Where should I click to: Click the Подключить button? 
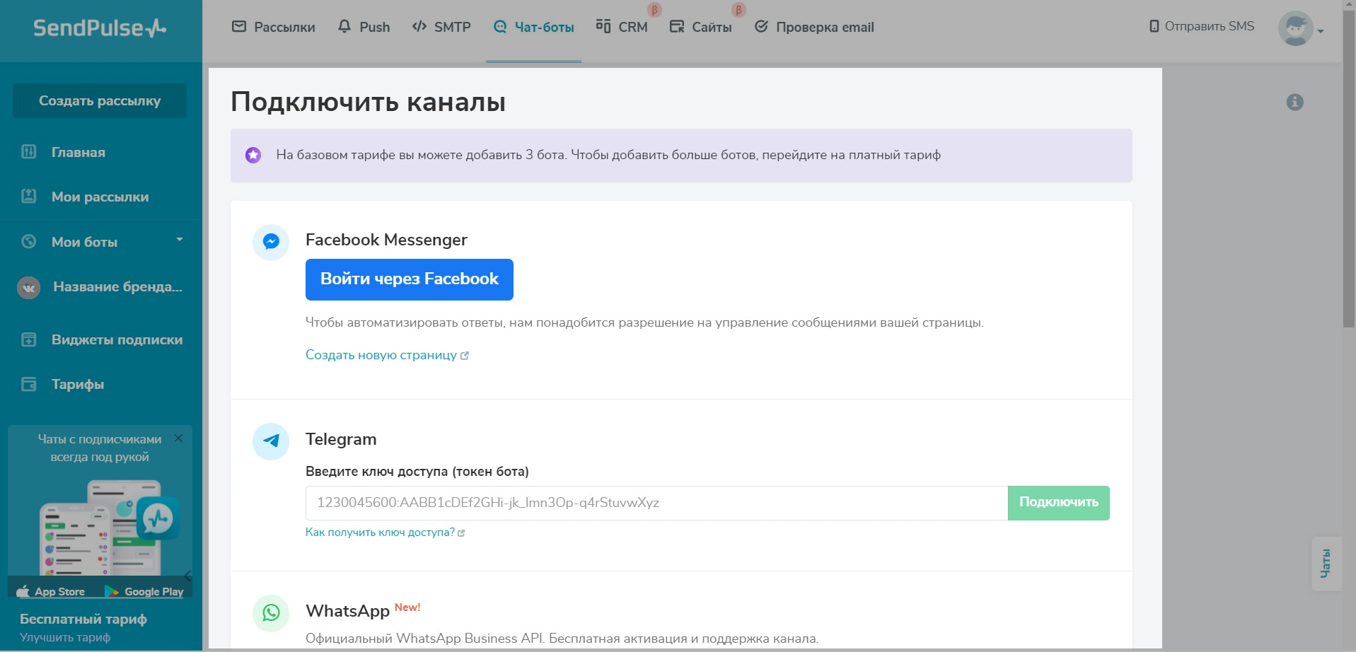(x=1058, y=503)
